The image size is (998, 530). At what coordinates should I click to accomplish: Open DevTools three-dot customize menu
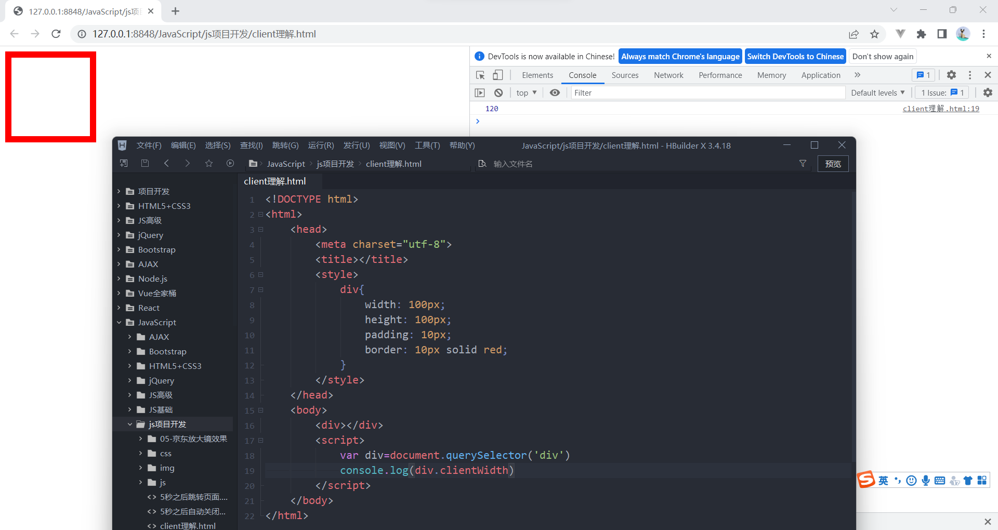click(x=970, y=75)
